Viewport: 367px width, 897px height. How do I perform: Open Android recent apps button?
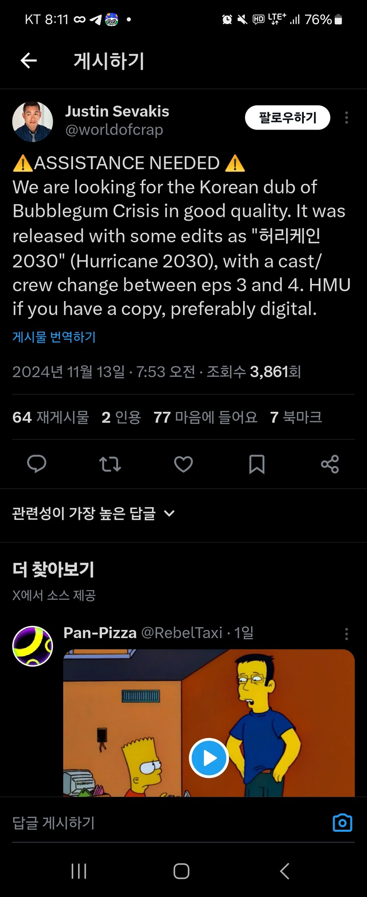pyautogui.click(x=79, y=871)
